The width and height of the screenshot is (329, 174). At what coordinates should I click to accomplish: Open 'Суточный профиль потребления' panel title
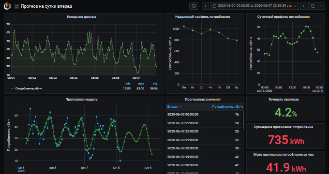[x=284, y=17]
